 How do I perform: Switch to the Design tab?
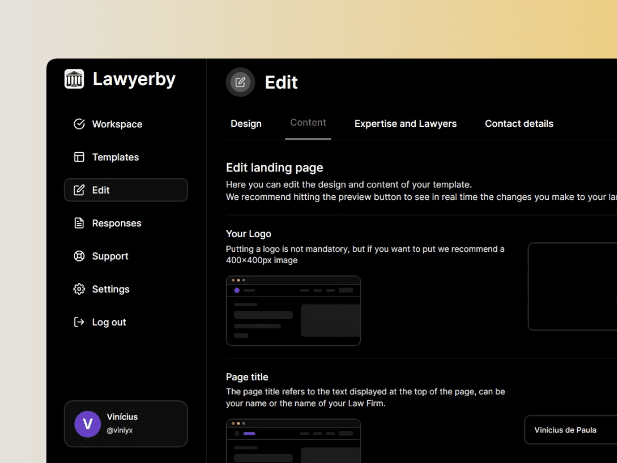[246, 124]
